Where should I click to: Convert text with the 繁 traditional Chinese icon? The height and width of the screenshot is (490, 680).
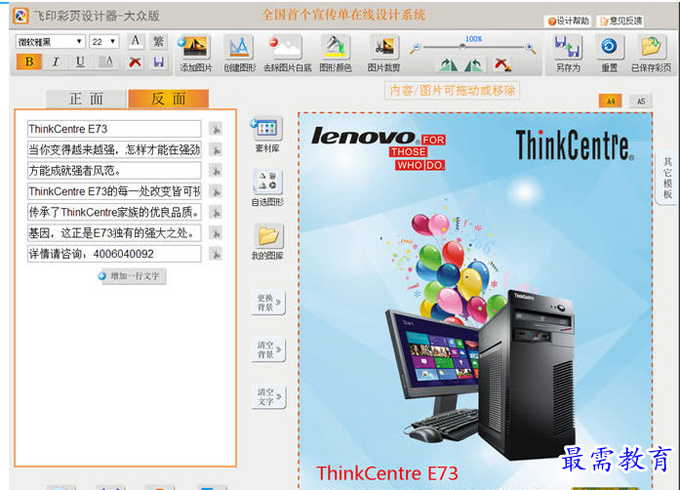[x=158, y=41]
